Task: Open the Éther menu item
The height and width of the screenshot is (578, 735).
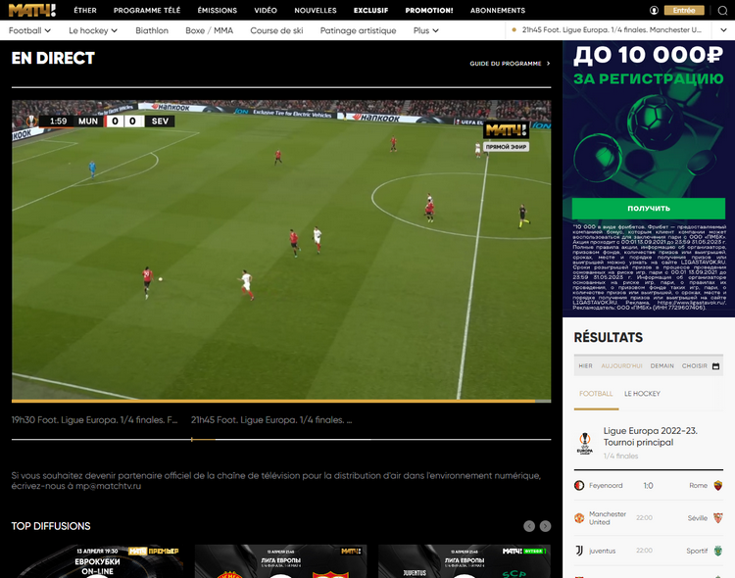Action: point(85,11)
